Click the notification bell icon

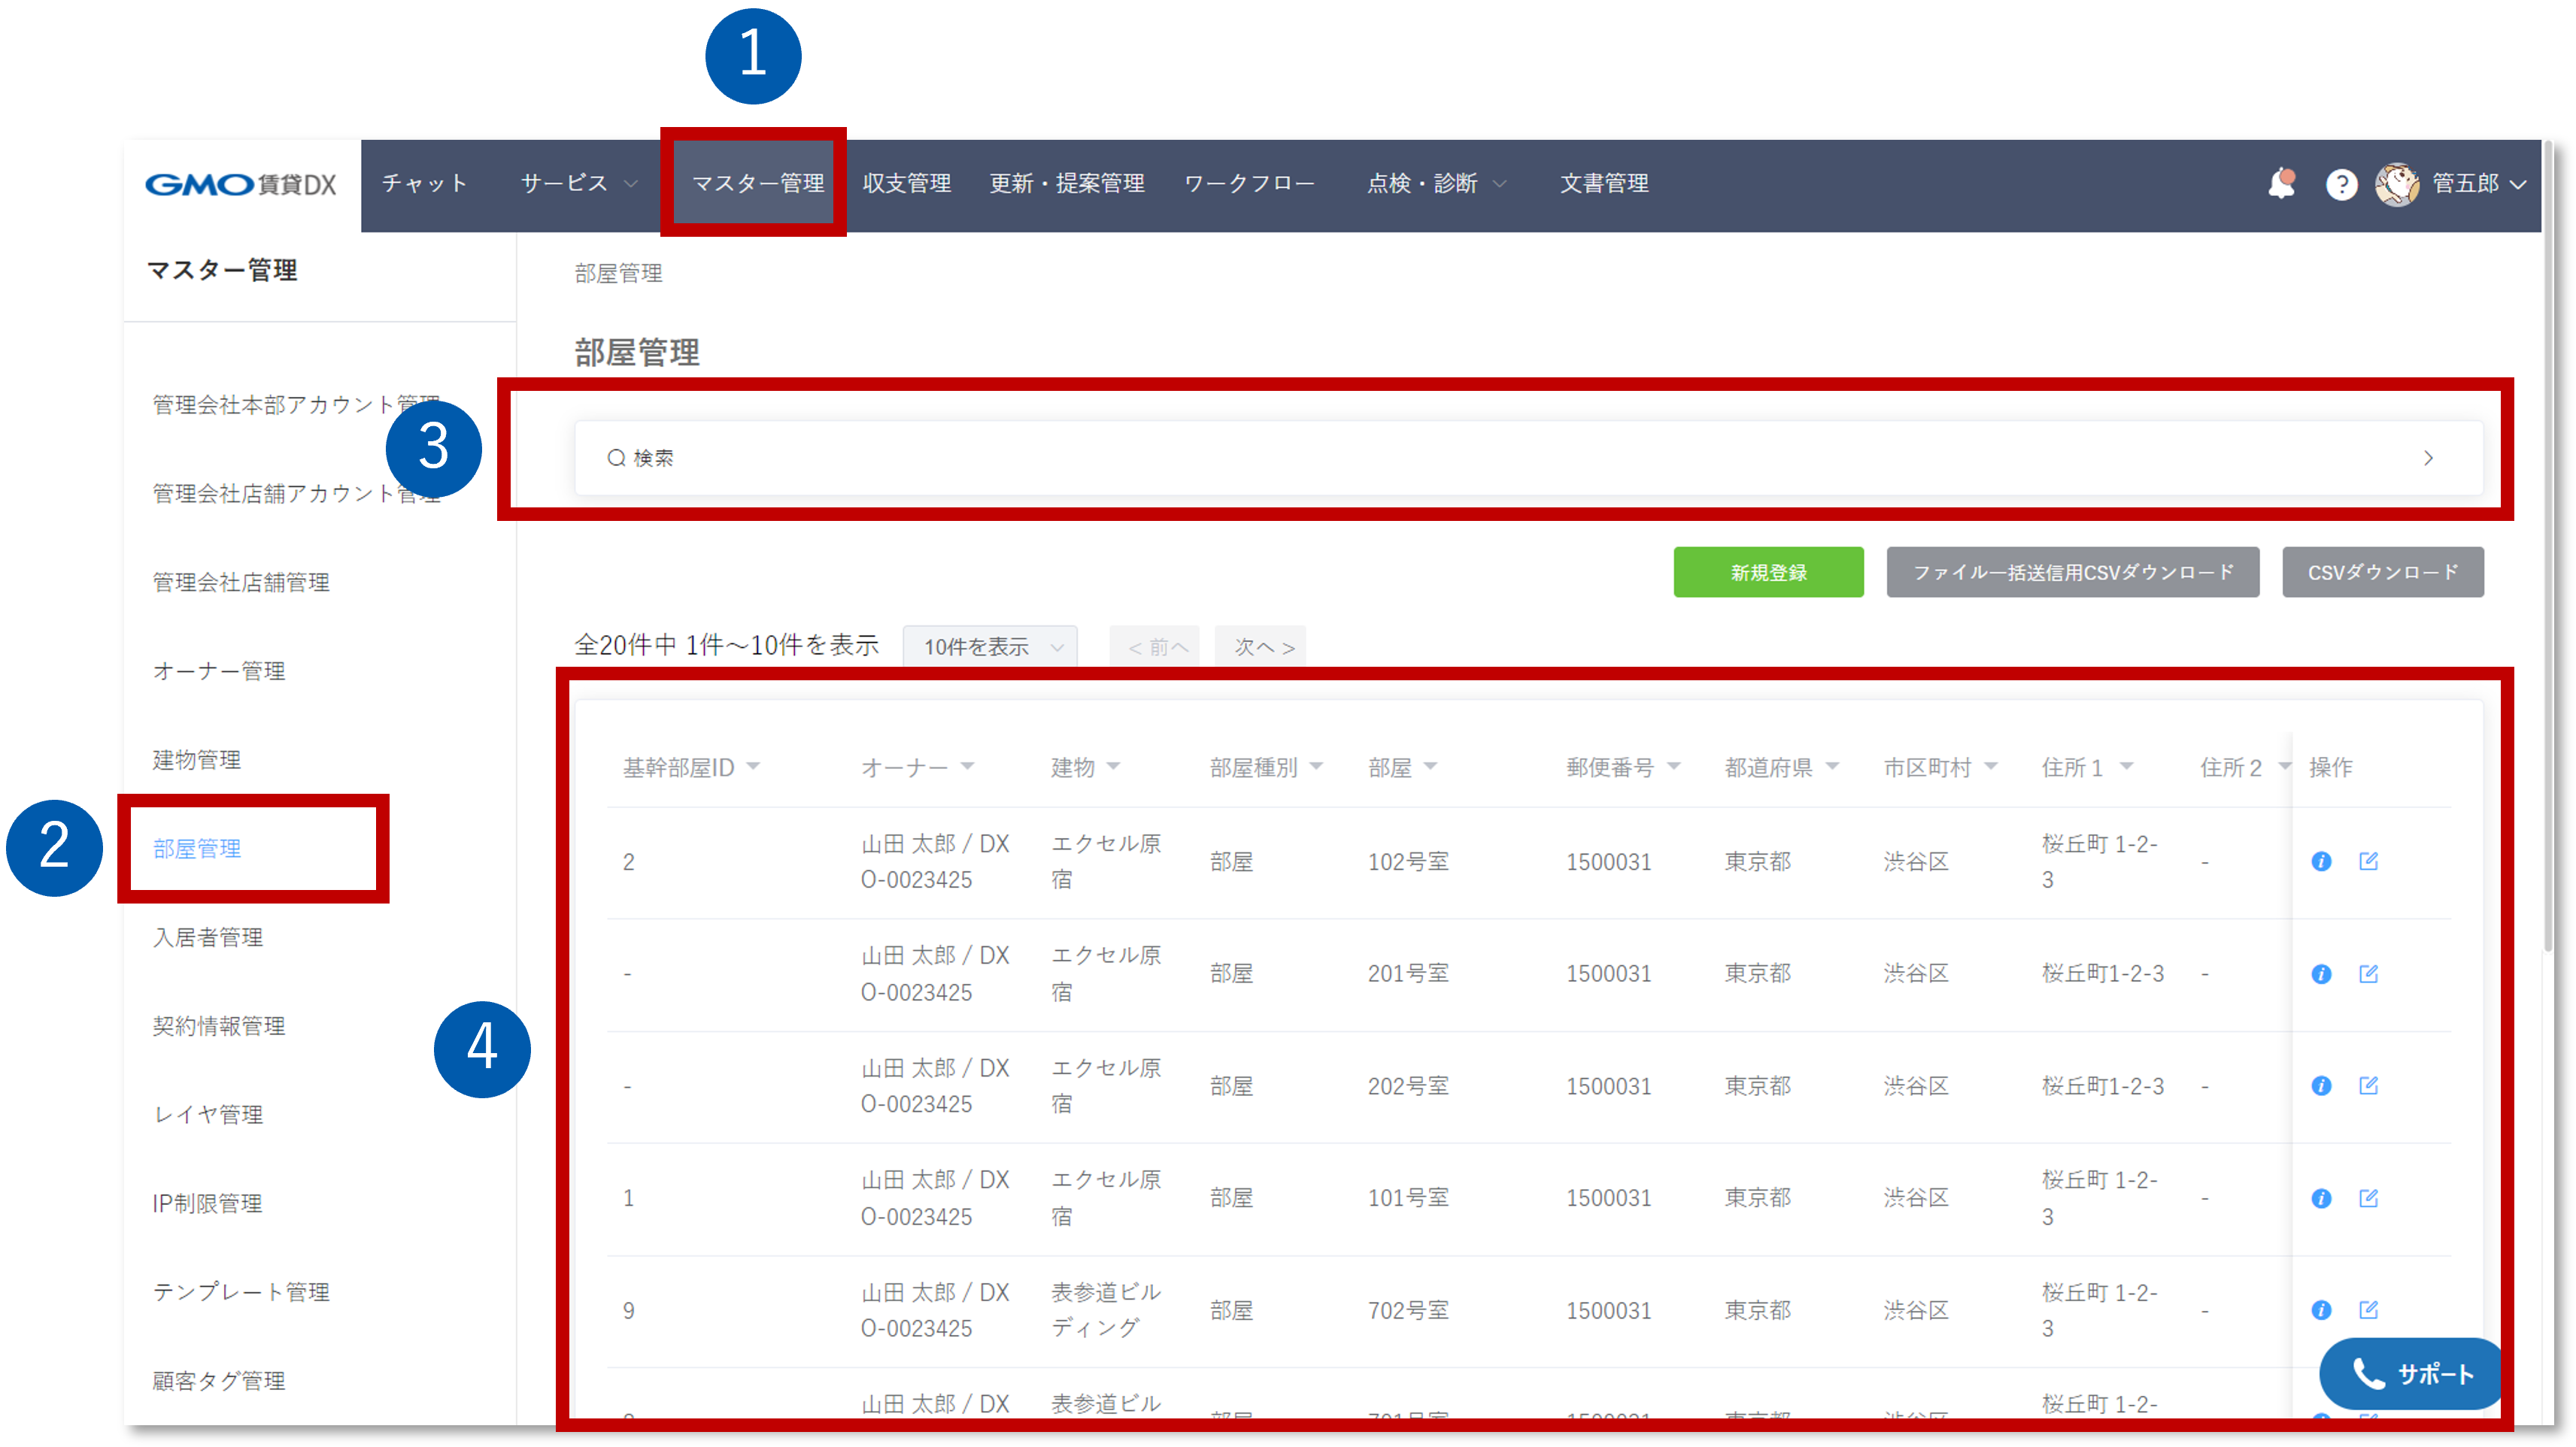pos(2281,184)
